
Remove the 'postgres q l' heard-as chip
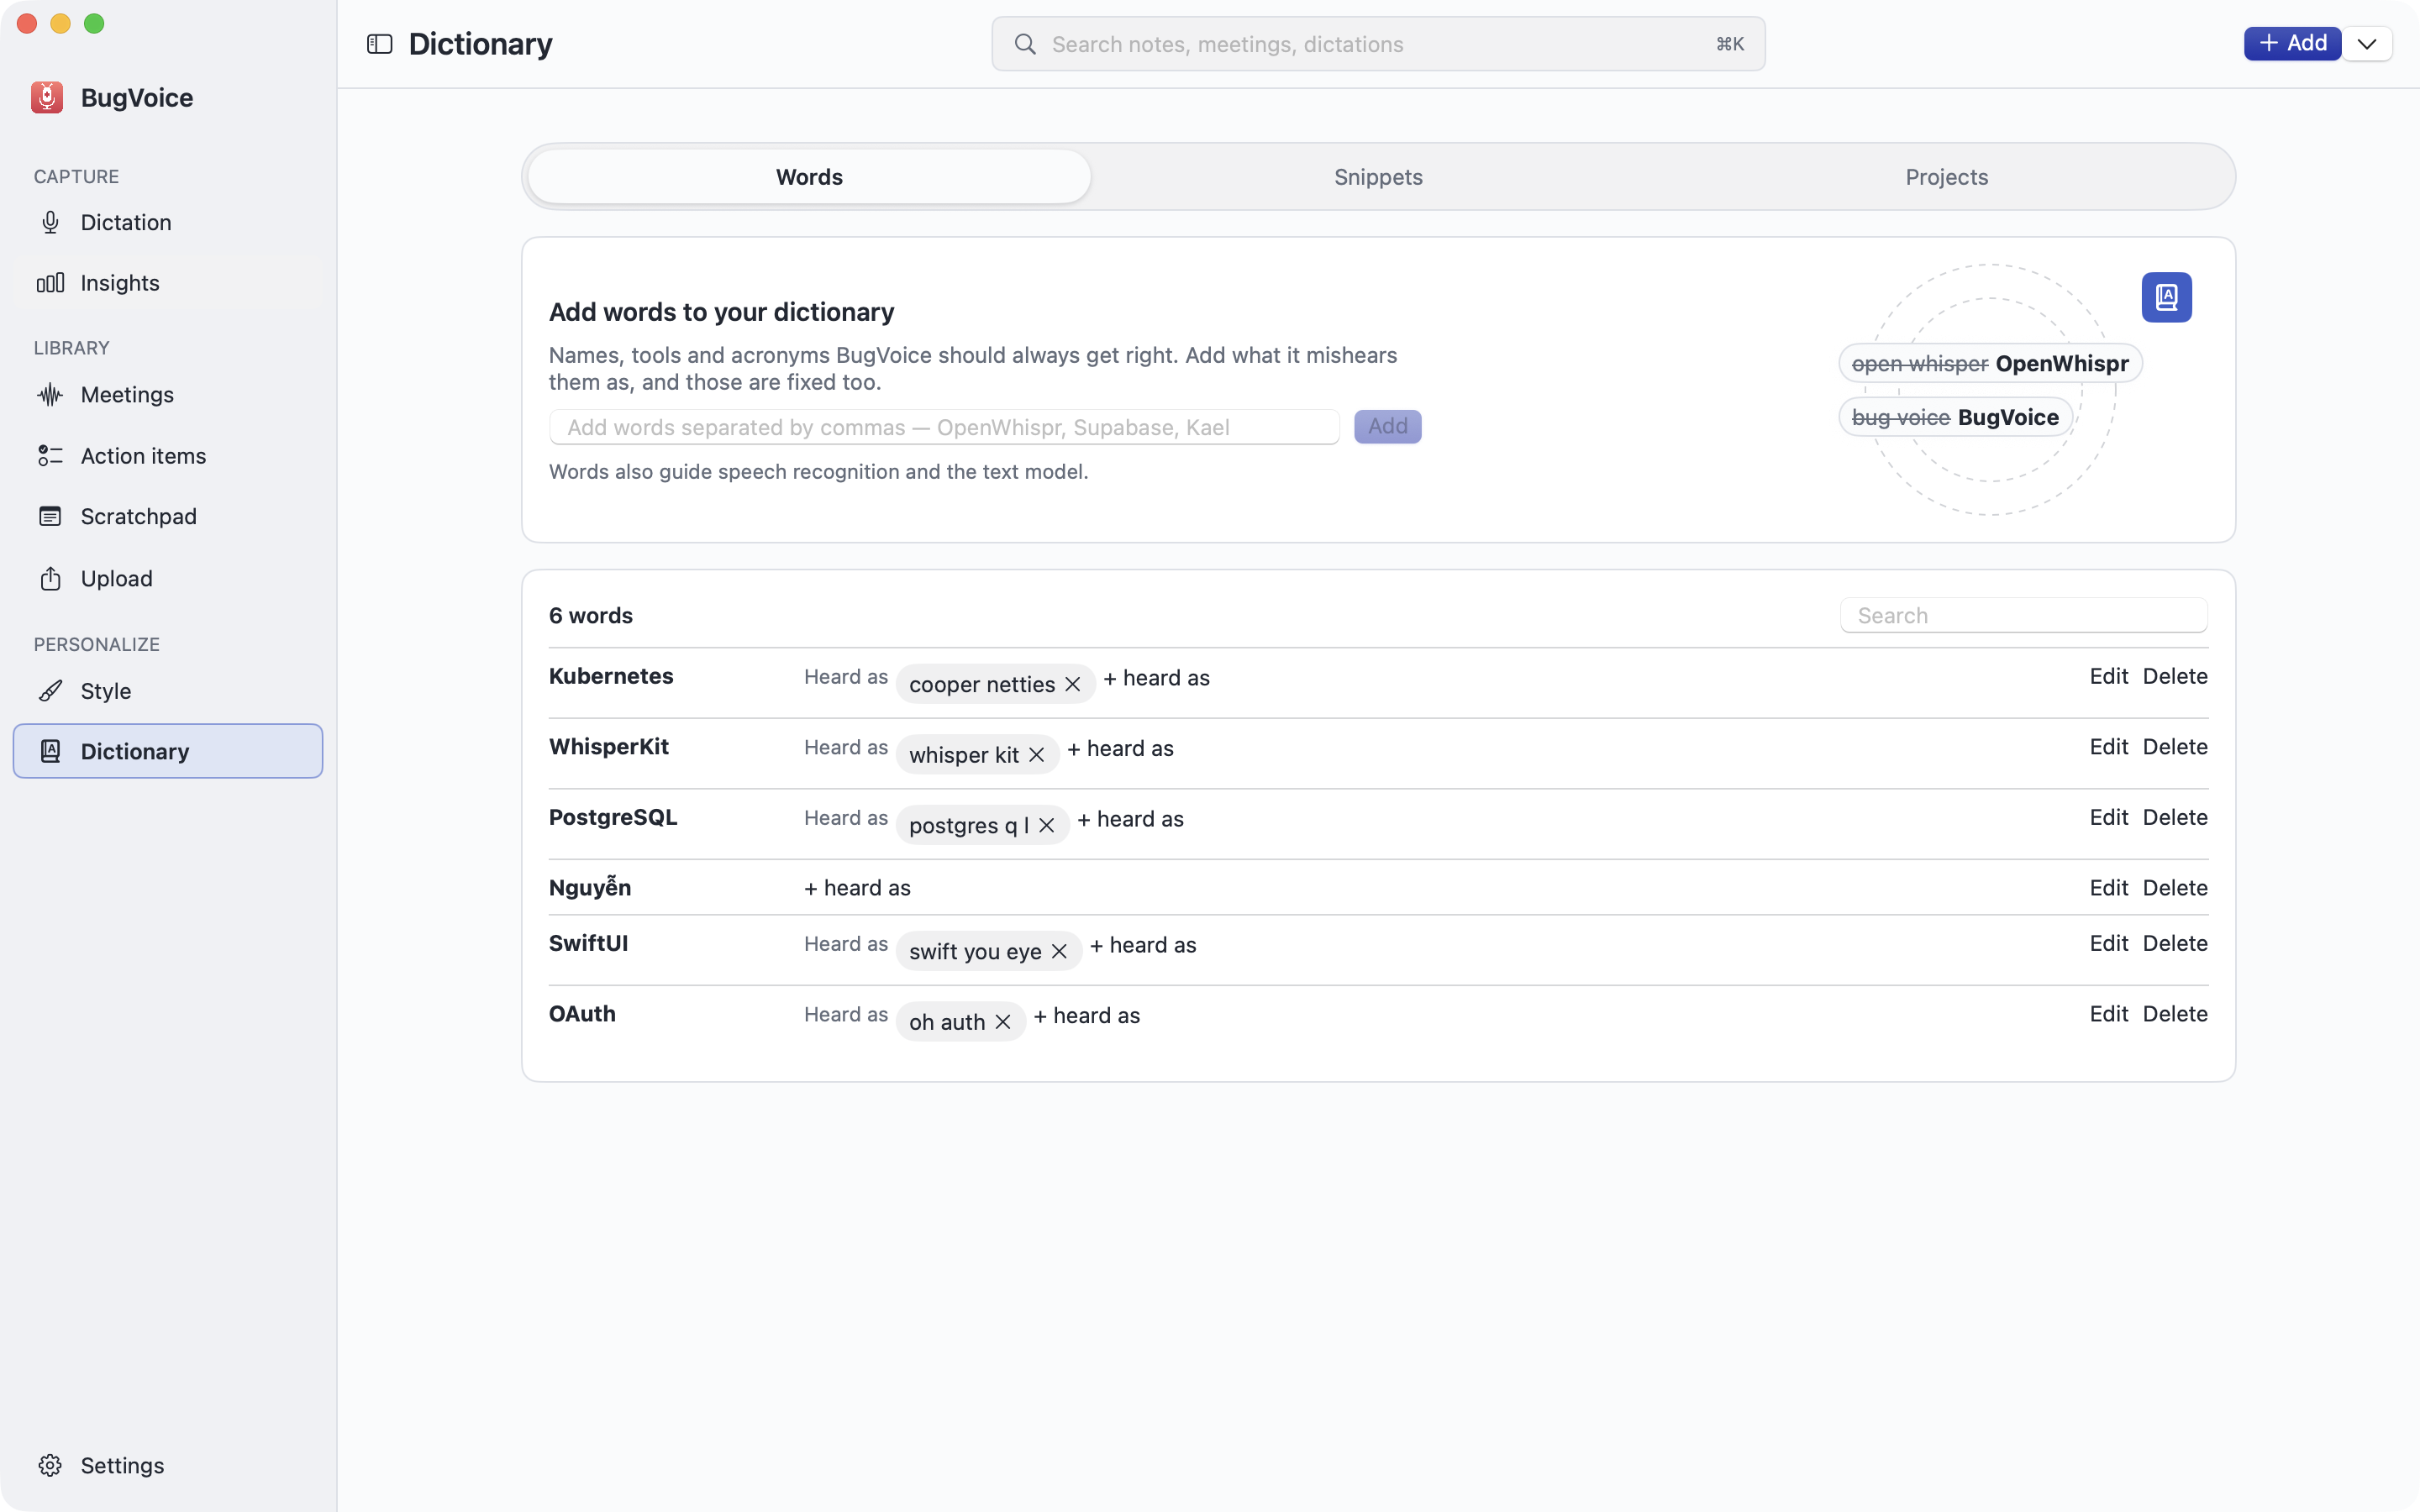[x=1047, y=825]
